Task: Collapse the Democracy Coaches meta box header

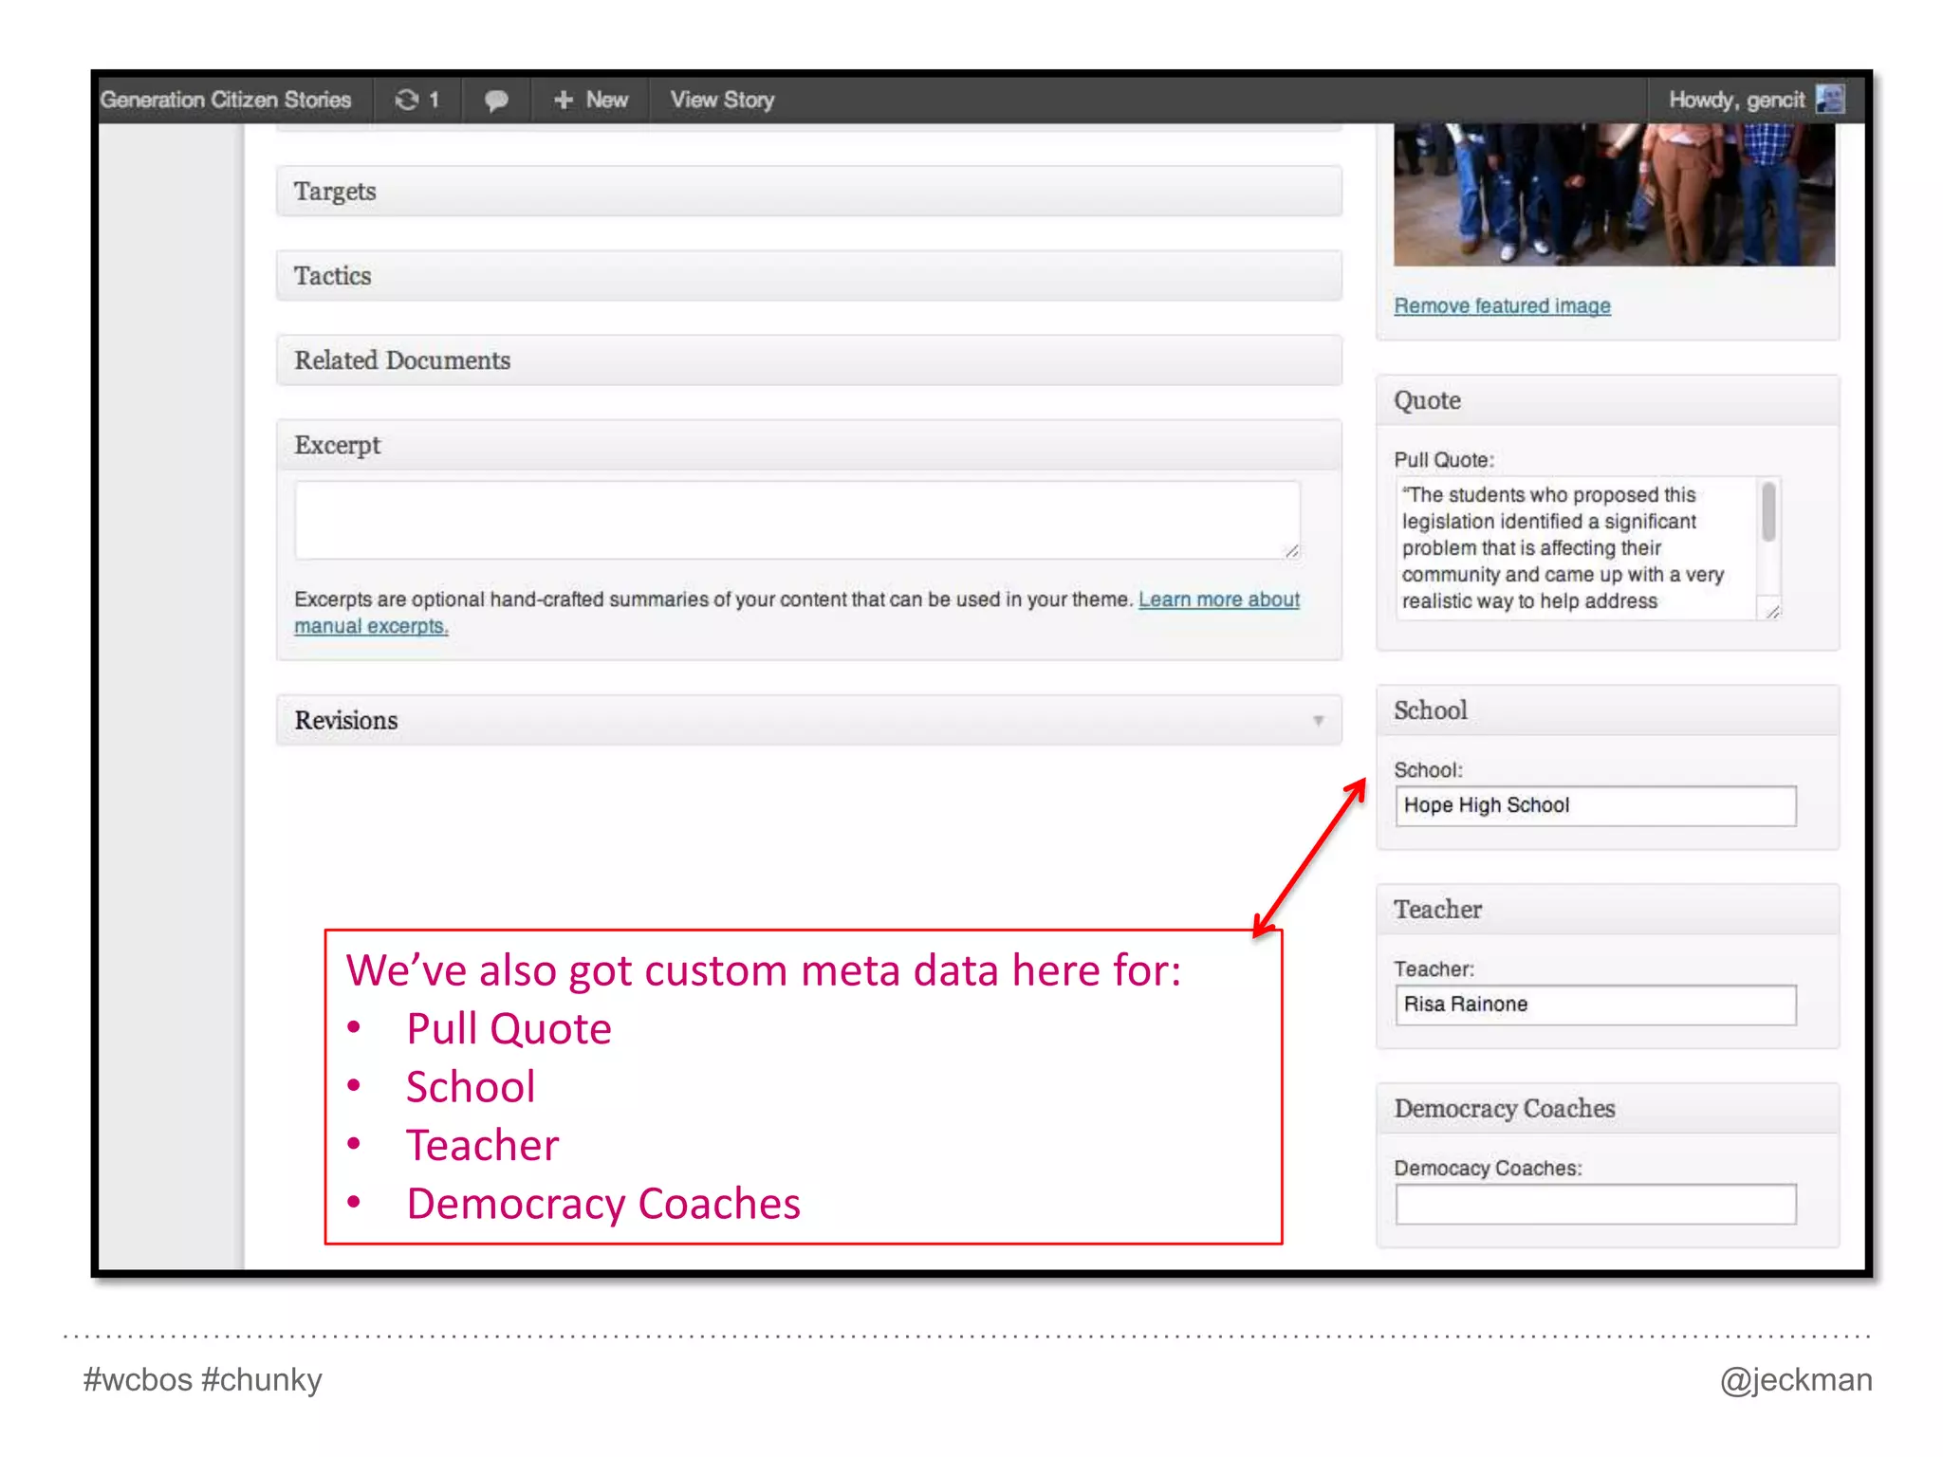Action: click(x=1607, y=1109)
